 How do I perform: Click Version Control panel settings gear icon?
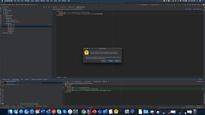[x=200, y=80]
